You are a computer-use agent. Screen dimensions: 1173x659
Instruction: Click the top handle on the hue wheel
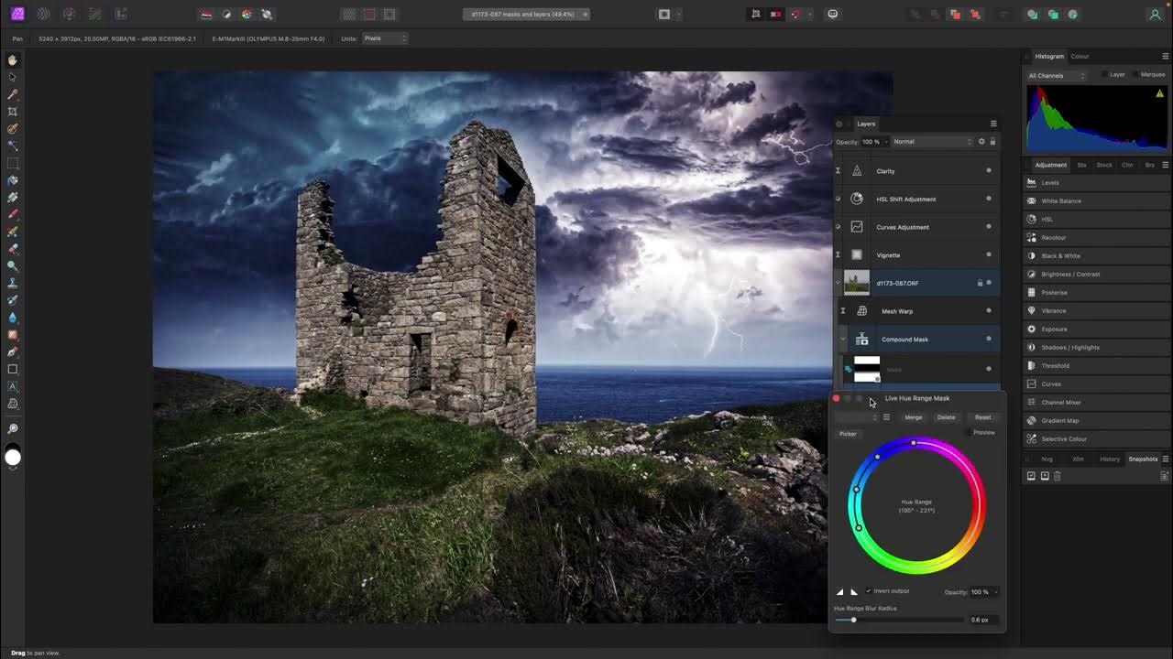point(913,443)
